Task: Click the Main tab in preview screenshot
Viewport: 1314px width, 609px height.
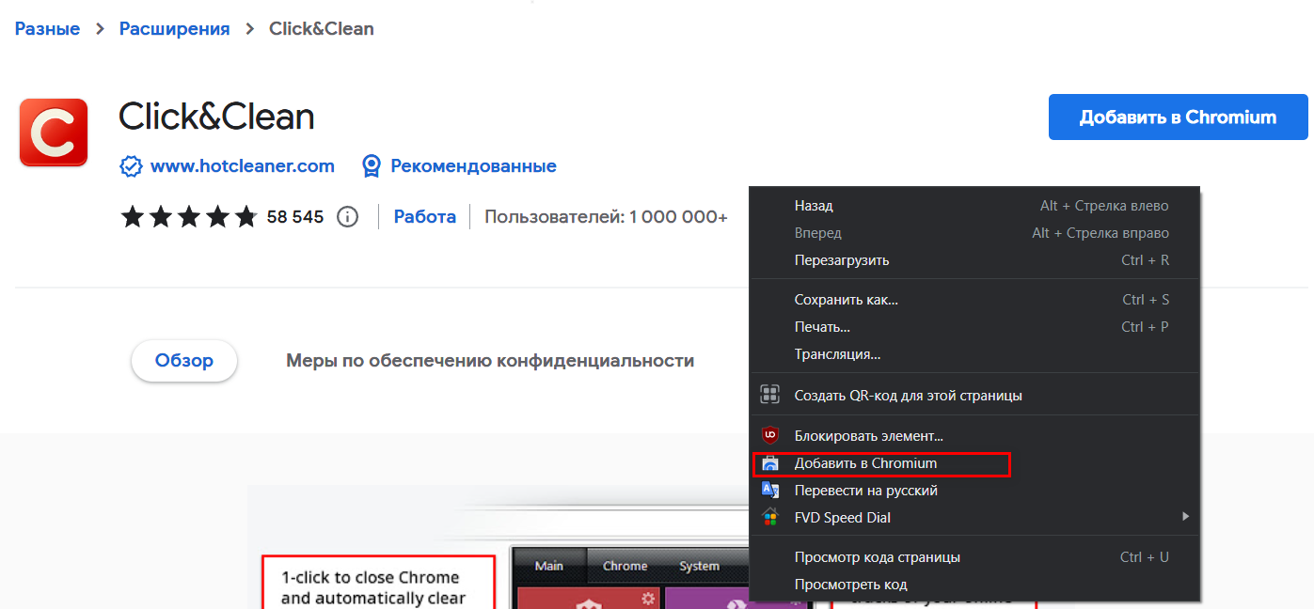Action: coord(549,566)
